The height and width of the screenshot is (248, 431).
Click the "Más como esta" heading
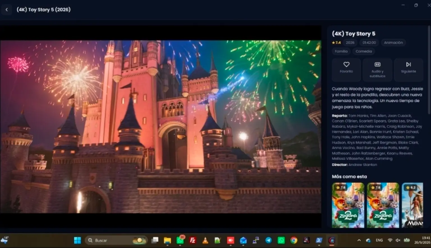click(349, 177)
